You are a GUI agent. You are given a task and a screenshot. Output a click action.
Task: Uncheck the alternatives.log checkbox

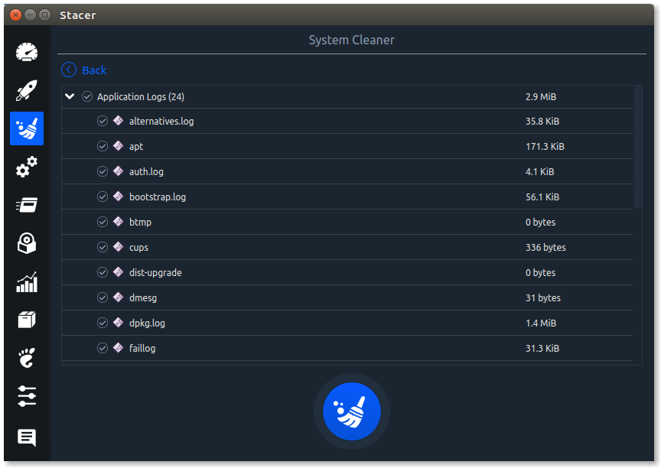103,122
